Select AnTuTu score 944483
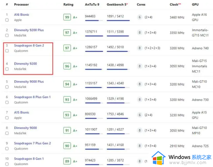213x167 pixels. coord(90,16)
